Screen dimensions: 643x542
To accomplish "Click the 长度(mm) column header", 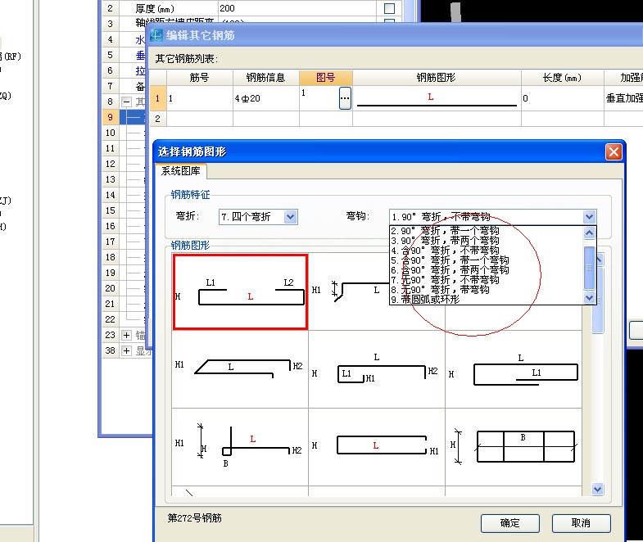I will (562, 78).
